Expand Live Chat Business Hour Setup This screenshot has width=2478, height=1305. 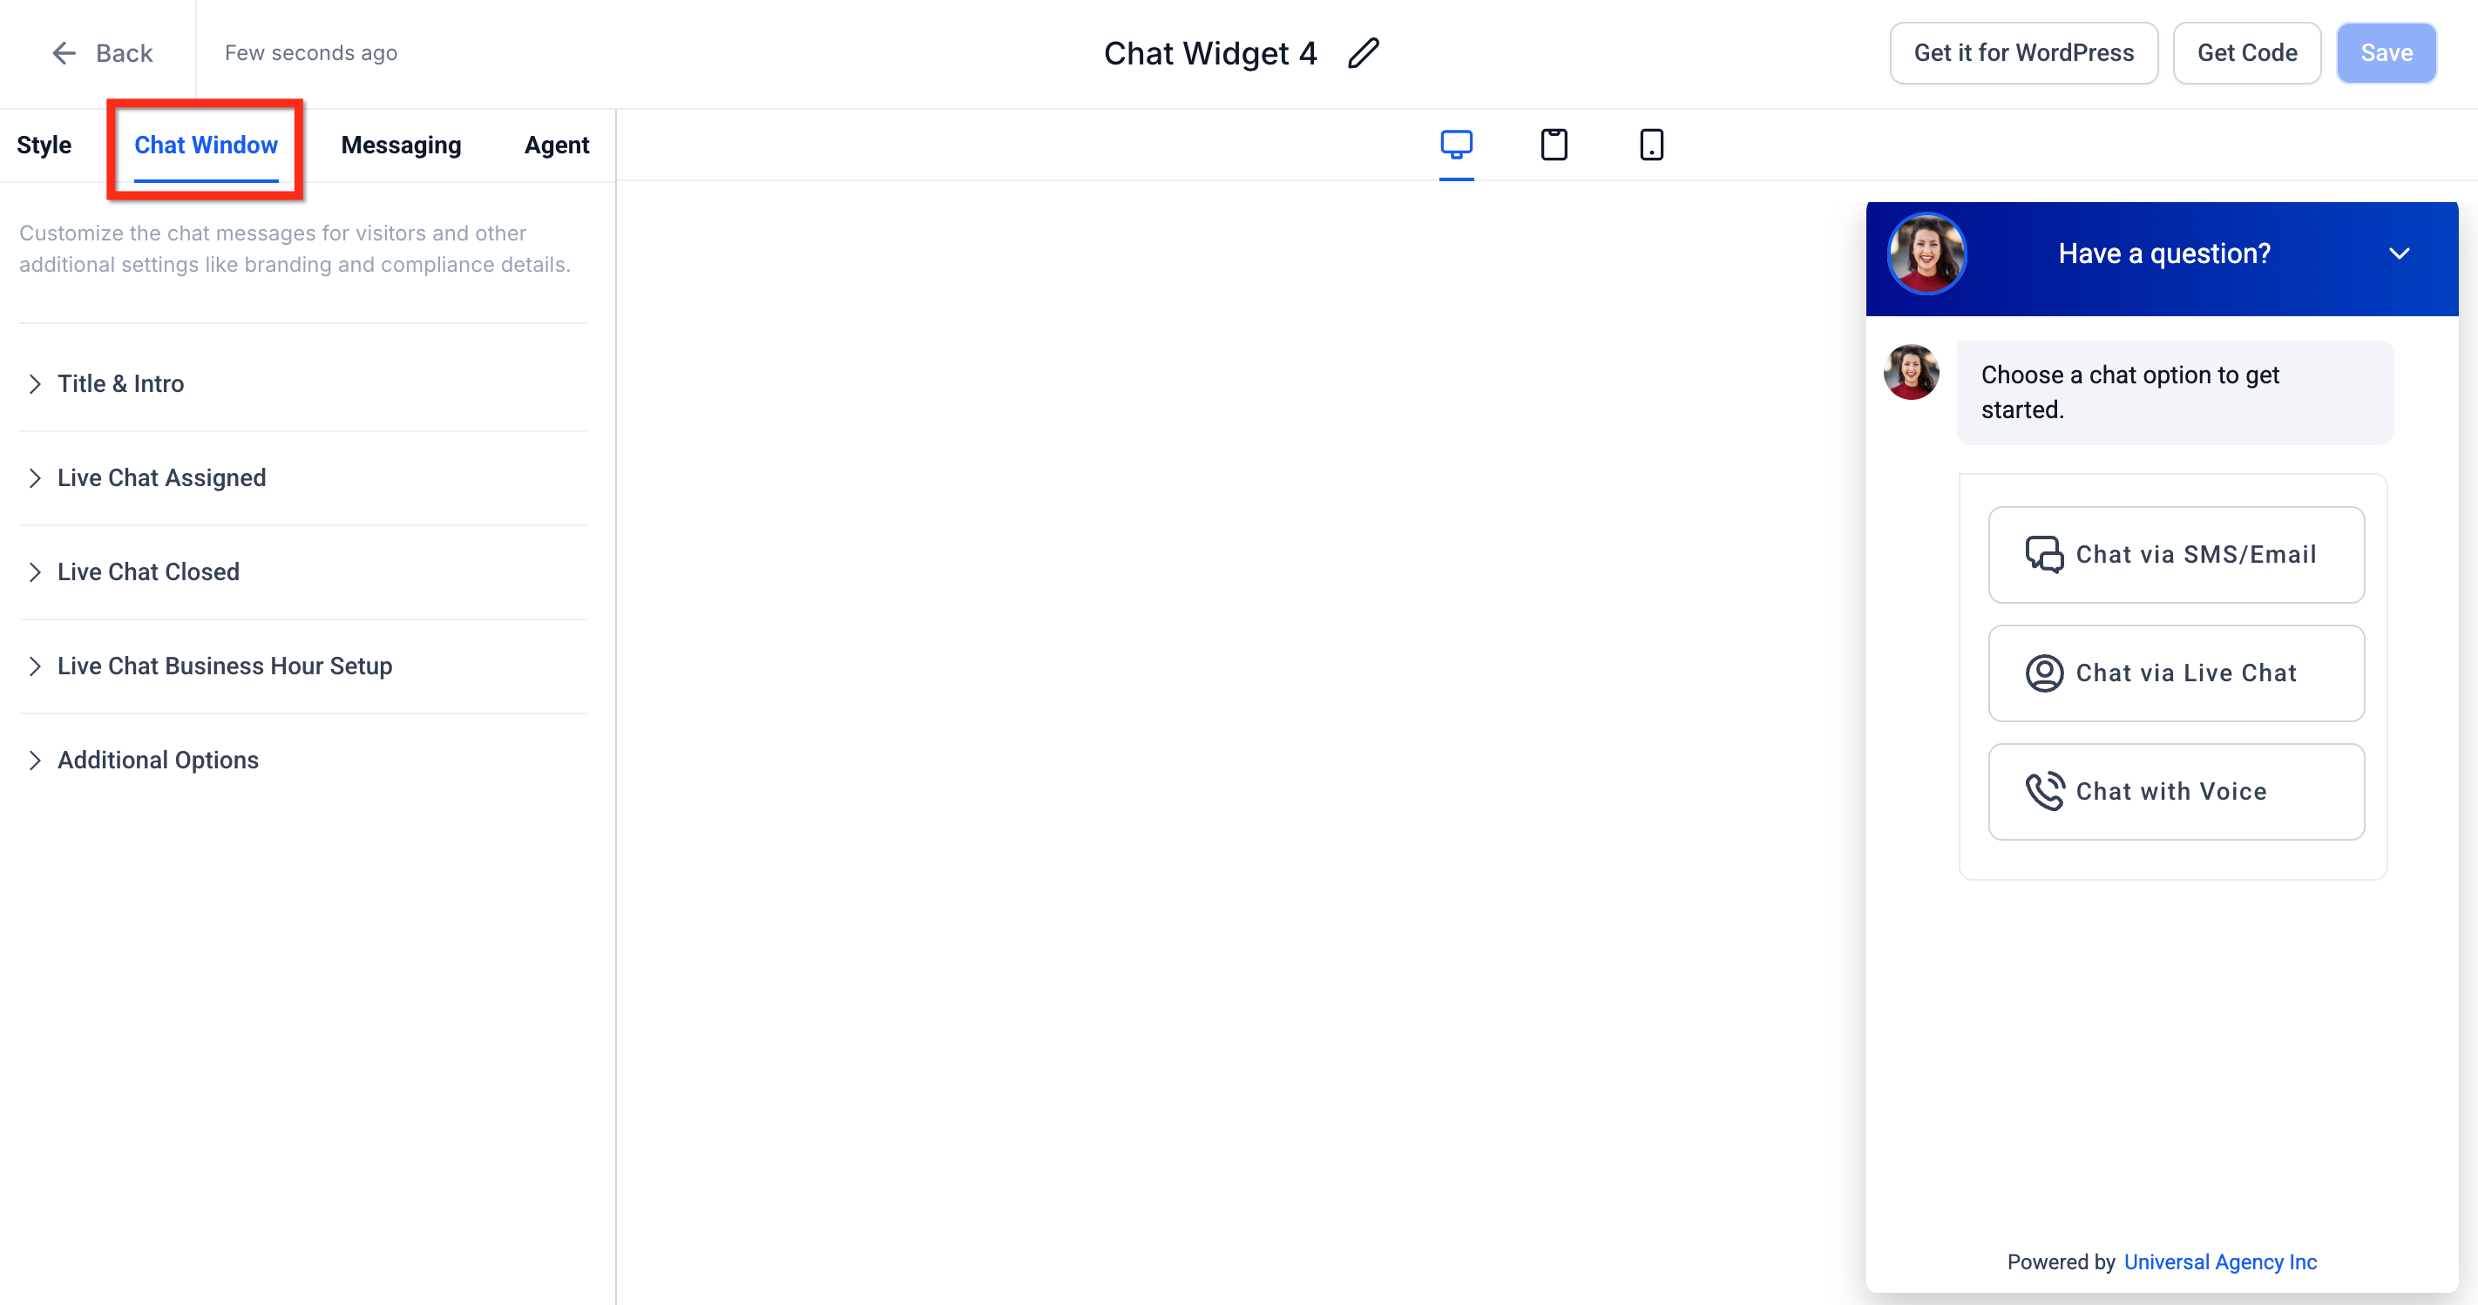224,666
